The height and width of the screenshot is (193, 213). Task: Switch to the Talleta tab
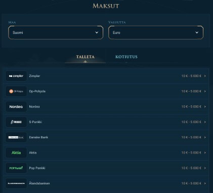click(85, 57)
